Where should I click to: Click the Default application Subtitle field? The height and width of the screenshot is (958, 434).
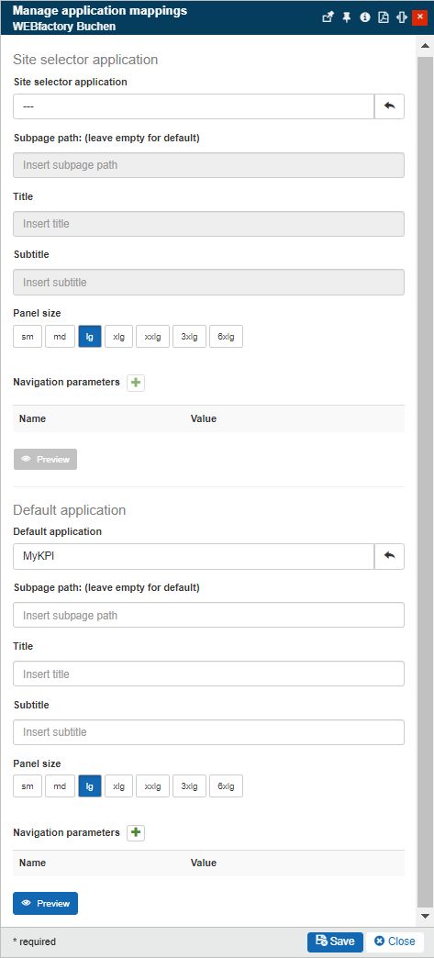tap(208, 732)
